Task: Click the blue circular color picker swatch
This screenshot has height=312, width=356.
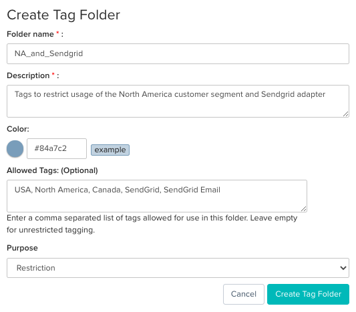Action: point(15,149)
